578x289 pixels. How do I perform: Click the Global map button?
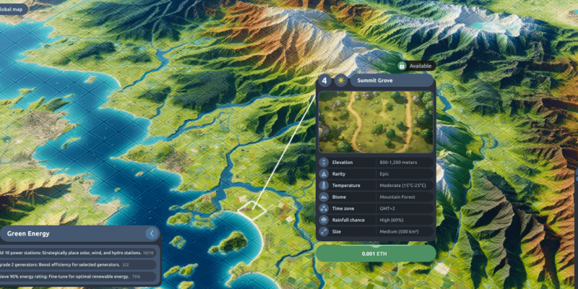click(x=12, y=9)
